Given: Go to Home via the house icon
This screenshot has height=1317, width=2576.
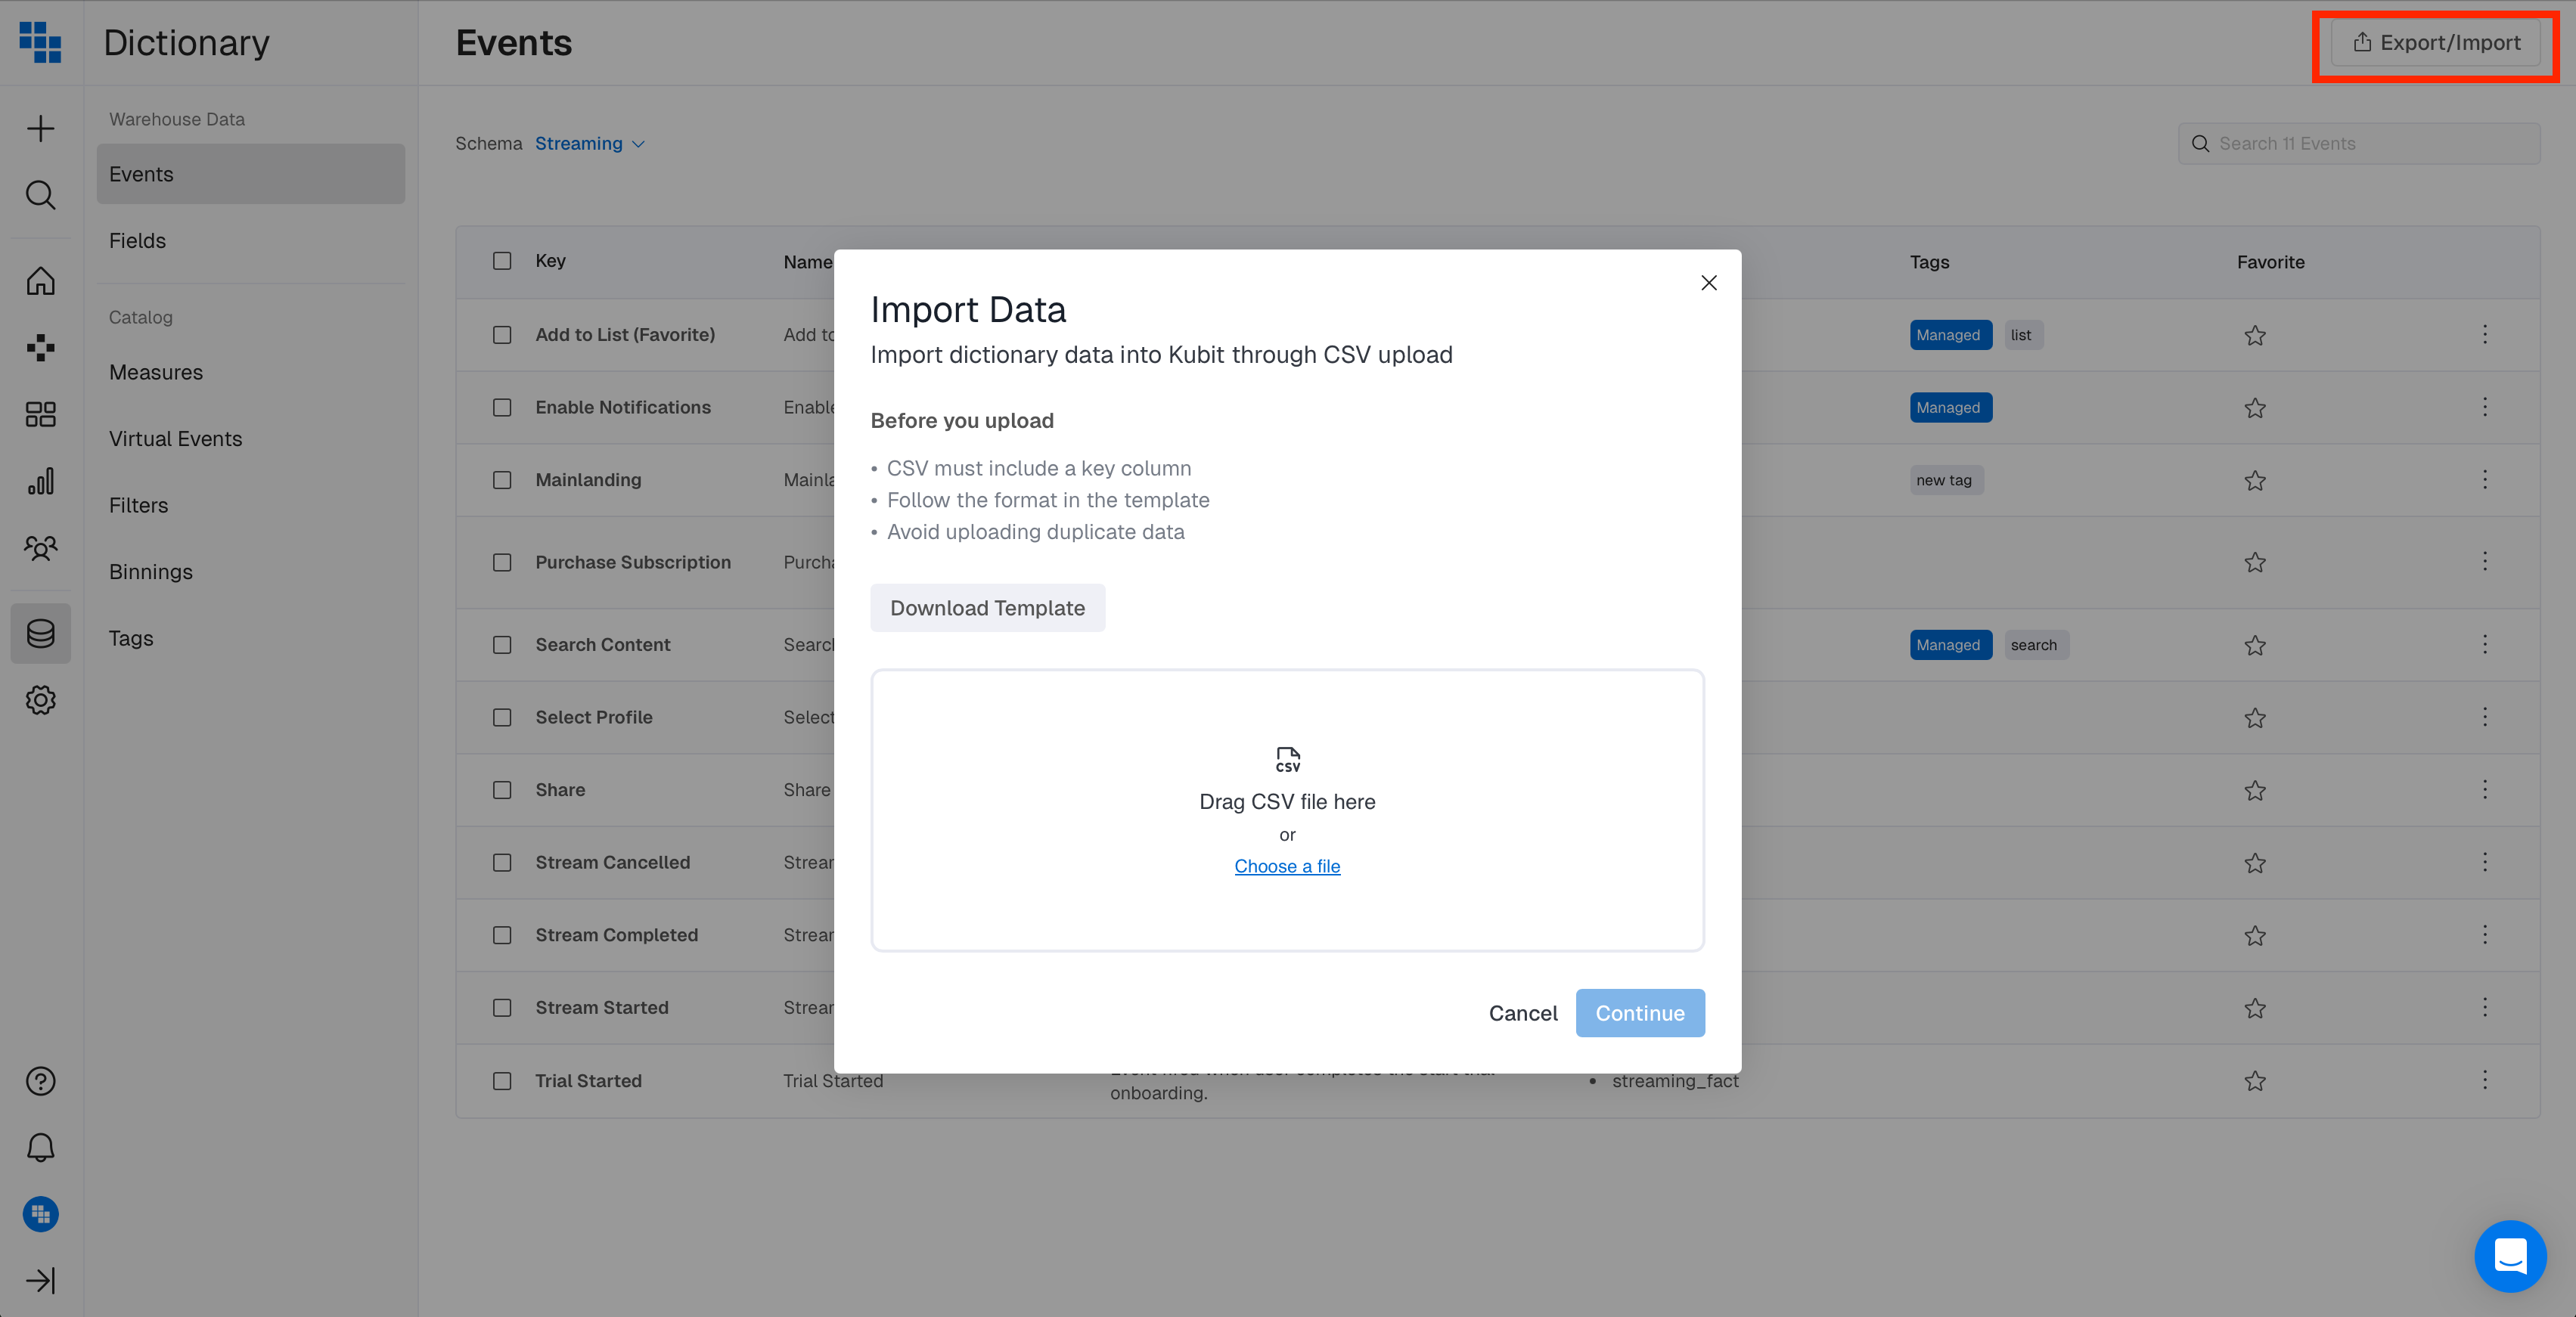Looking at the screenshot, I should [x=40, y=281].
